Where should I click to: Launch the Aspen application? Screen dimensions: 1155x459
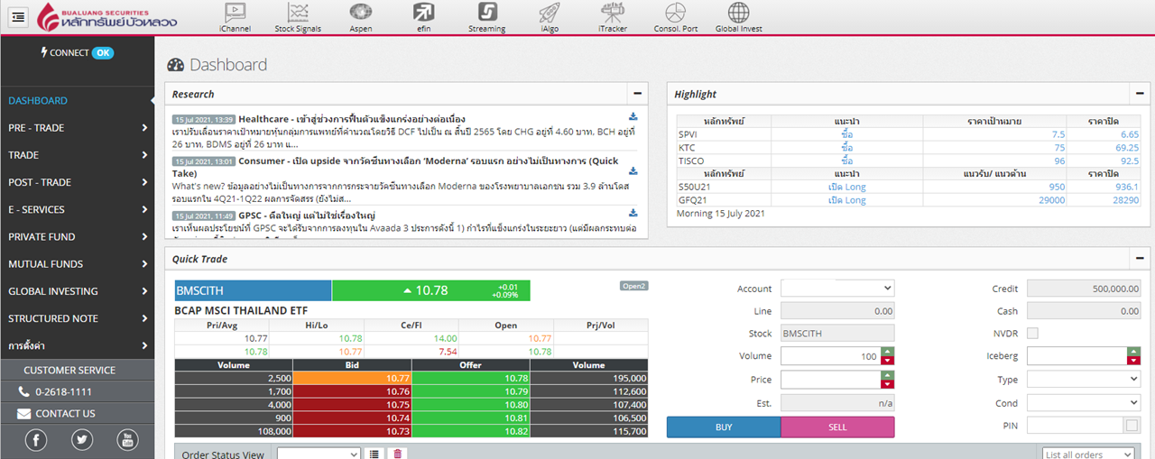click(361, 17)
